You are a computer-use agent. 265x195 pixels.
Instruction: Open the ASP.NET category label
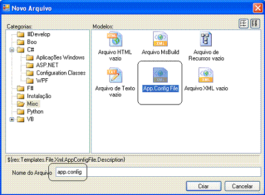coord(47,65)
